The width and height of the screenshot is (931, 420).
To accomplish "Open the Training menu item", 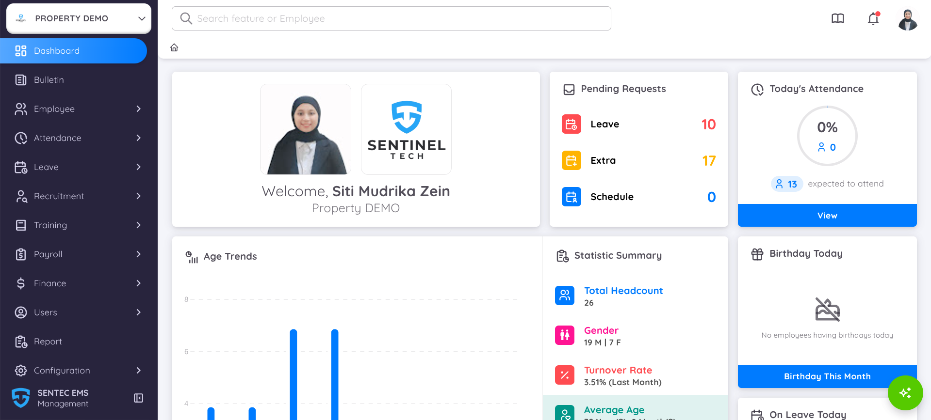I will click(x=50, y=225).
